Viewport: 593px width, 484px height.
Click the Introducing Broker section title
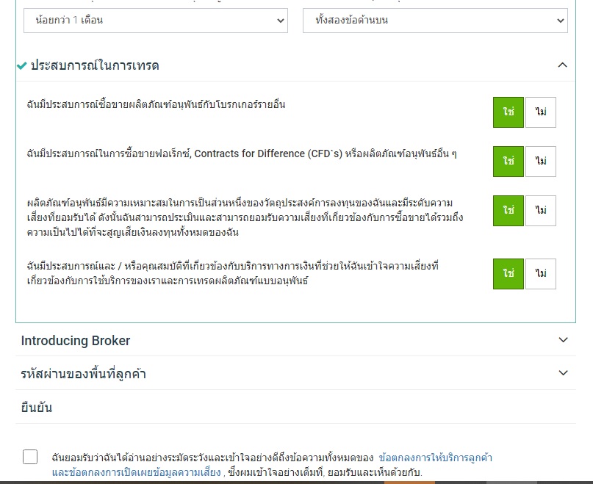click(76, 341)
